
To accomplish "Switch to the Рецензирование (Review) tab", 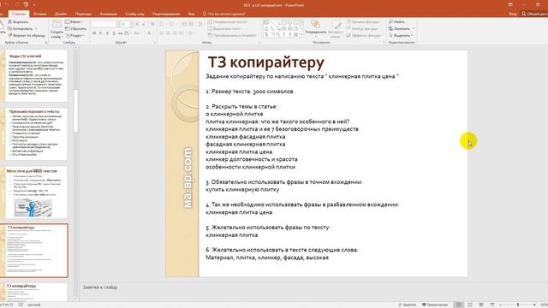I will coord(166,14).
